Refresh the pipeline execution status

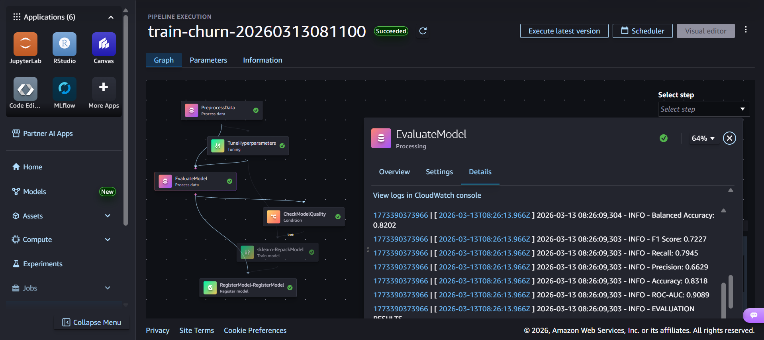[x=423, y=31]
